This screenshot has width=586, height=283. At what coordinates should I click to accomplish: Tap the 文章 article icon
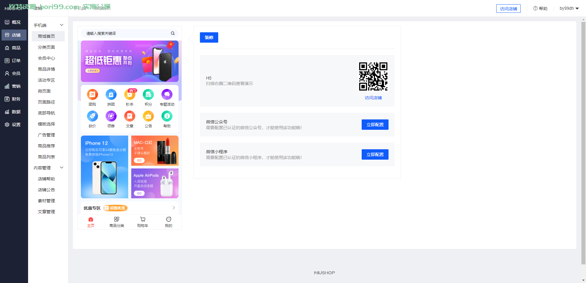tap(130, 116)
